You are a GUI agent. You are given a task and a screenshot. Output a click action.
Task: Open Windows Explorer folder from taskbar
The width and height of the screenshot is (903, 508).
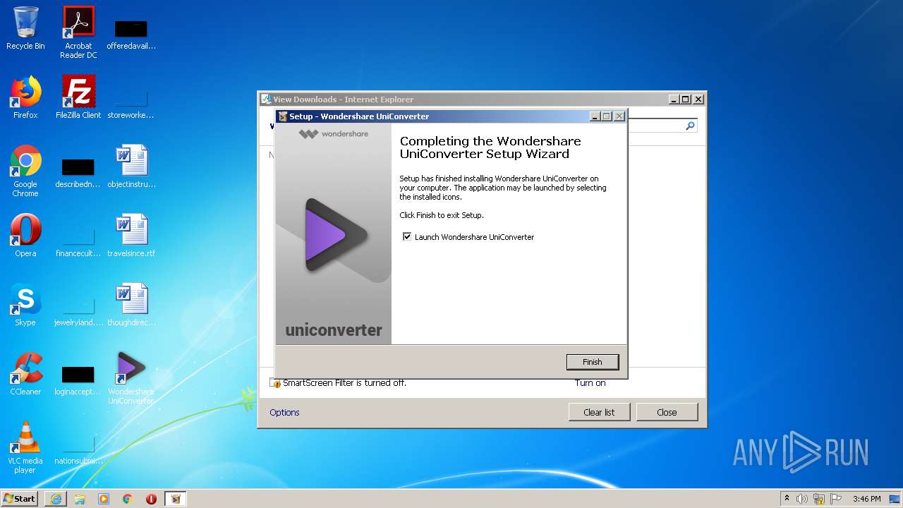point(80,499)
